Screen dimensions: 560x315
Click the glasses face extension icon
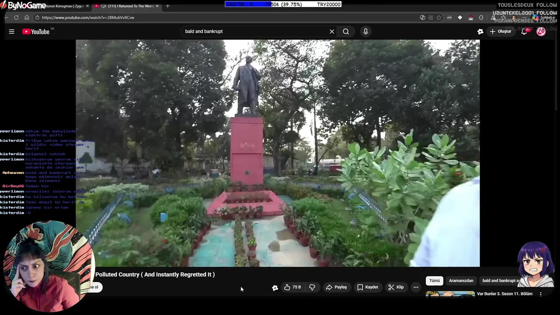(449, 17)
